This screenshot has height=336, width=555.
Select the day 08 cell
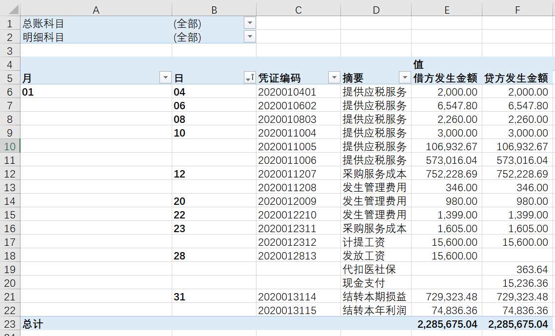pos(214,119)
